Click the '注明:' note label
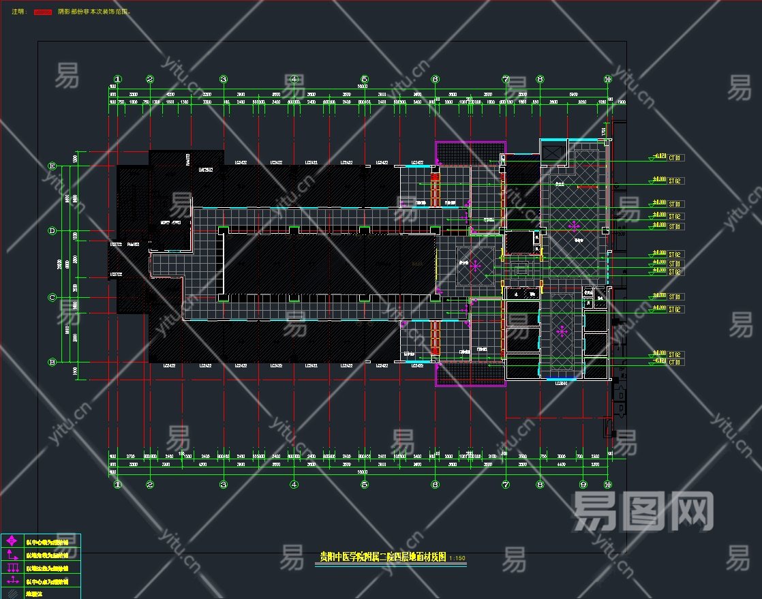This screenshot has width=762, height=599. (20, 12)
